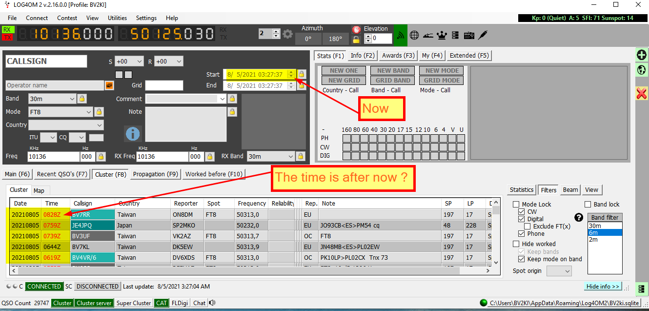Uncheck the Digital filter checkbox

click(x=522, y=219)
